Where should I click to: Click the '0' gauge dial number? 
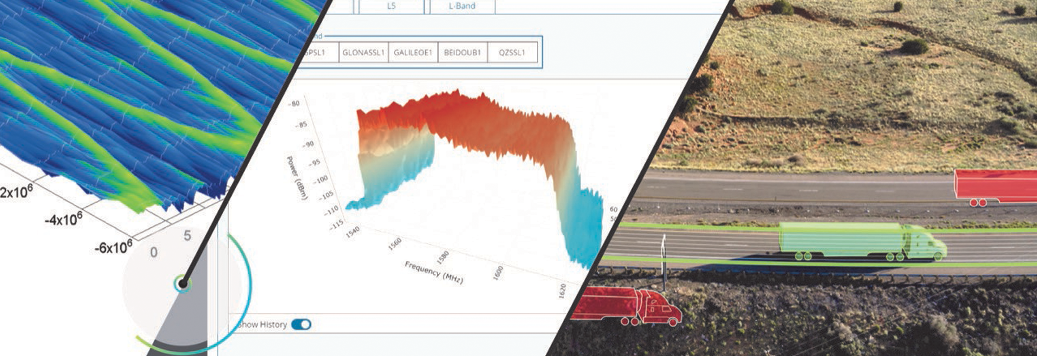154,253
